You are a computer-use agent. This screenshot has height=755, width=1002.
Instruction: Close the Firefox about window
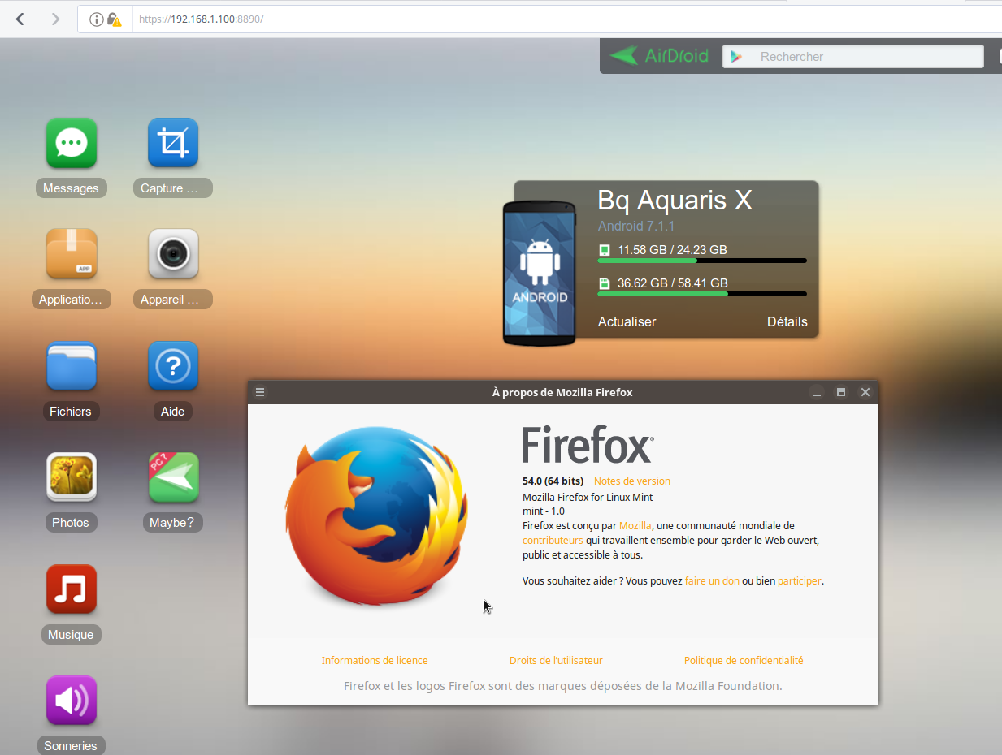(x=865, y=392)
